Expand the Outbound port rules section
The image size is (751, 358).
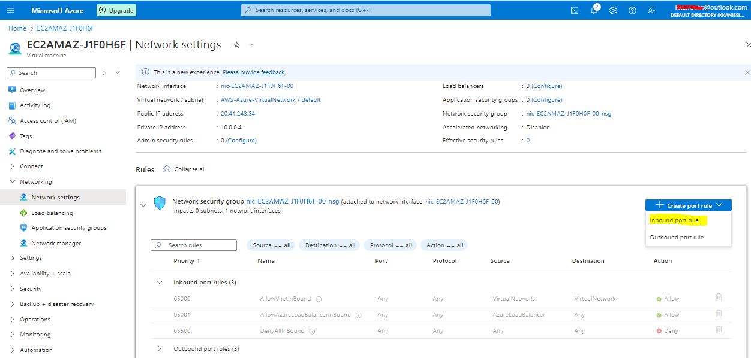click(160, 348)
